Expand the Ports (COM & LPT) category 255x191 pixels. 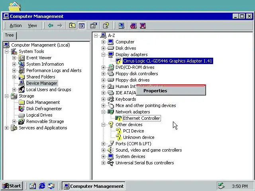click(103, 144)
